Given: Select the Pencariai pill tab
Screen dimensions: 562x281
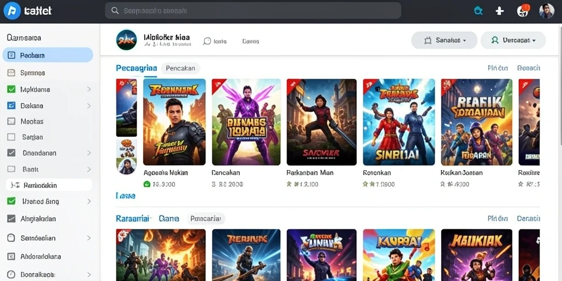Looking at the screenshot, I should click(206, 218).
